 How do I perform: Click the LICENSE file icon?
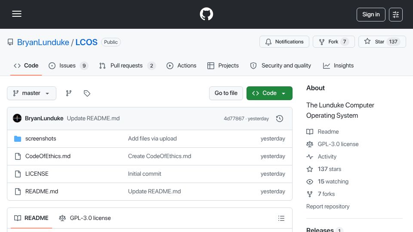[x=18, y=174]
